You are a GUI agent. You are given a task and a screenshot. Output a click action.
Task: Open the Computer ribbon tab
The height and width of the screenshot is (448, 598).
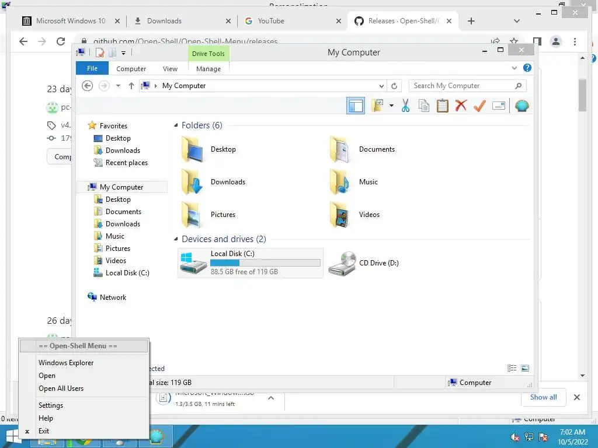click(131, 69)
